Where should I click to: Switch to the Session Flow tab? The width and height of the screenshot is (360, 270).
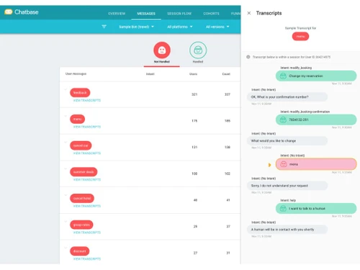(x=179, y=14)
